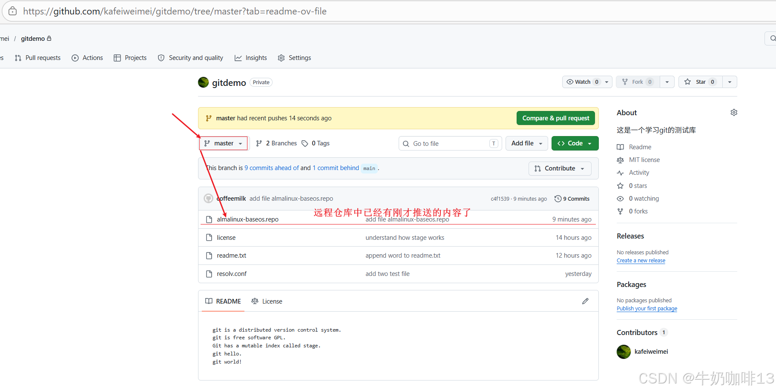Open the Settings tab
The height and width of the screenshot is (392, 776).
(294, 58)
